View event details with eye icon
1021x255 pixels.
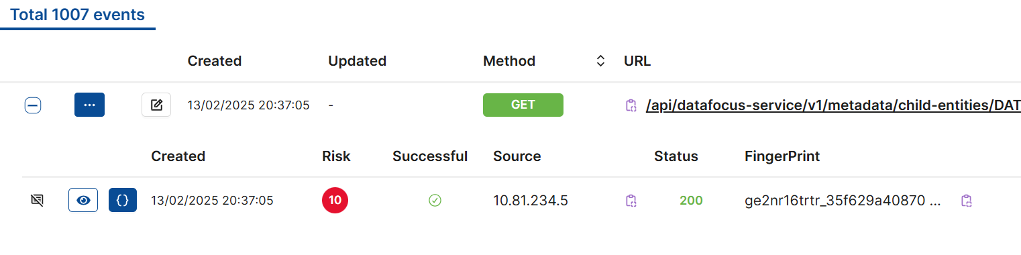pyautogui.click(x=83, y=200)
